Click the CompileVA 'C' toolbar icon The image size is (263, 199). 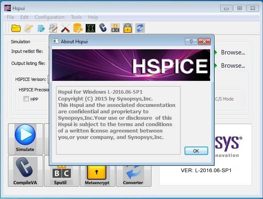[x=102, y=28]
